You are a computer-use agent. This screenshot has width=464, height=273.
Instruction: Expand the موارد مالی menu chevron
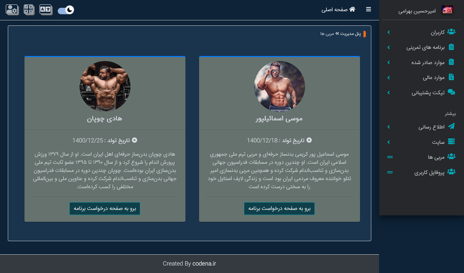[x=389, y=78]
